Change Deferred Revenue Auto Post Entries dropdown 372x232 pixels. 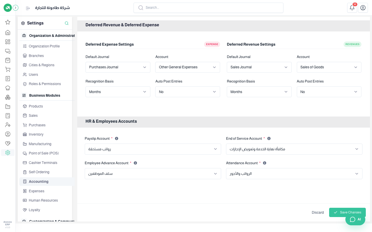pos(329,92)
